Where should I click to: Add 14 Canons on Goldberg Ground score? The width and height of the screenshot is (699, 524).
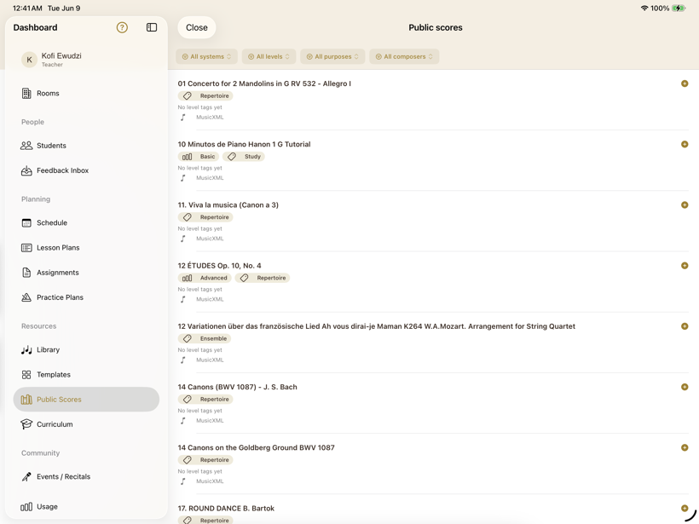(685, 447)
